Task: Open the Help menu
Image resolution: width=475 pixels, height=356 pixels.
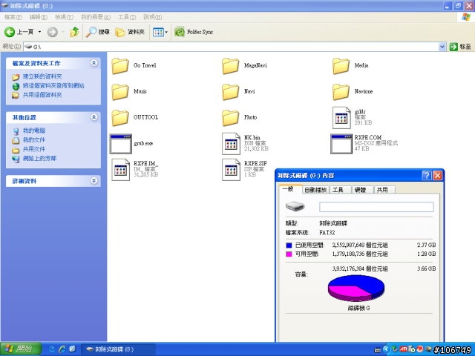Action: click(x=152, y=17)
